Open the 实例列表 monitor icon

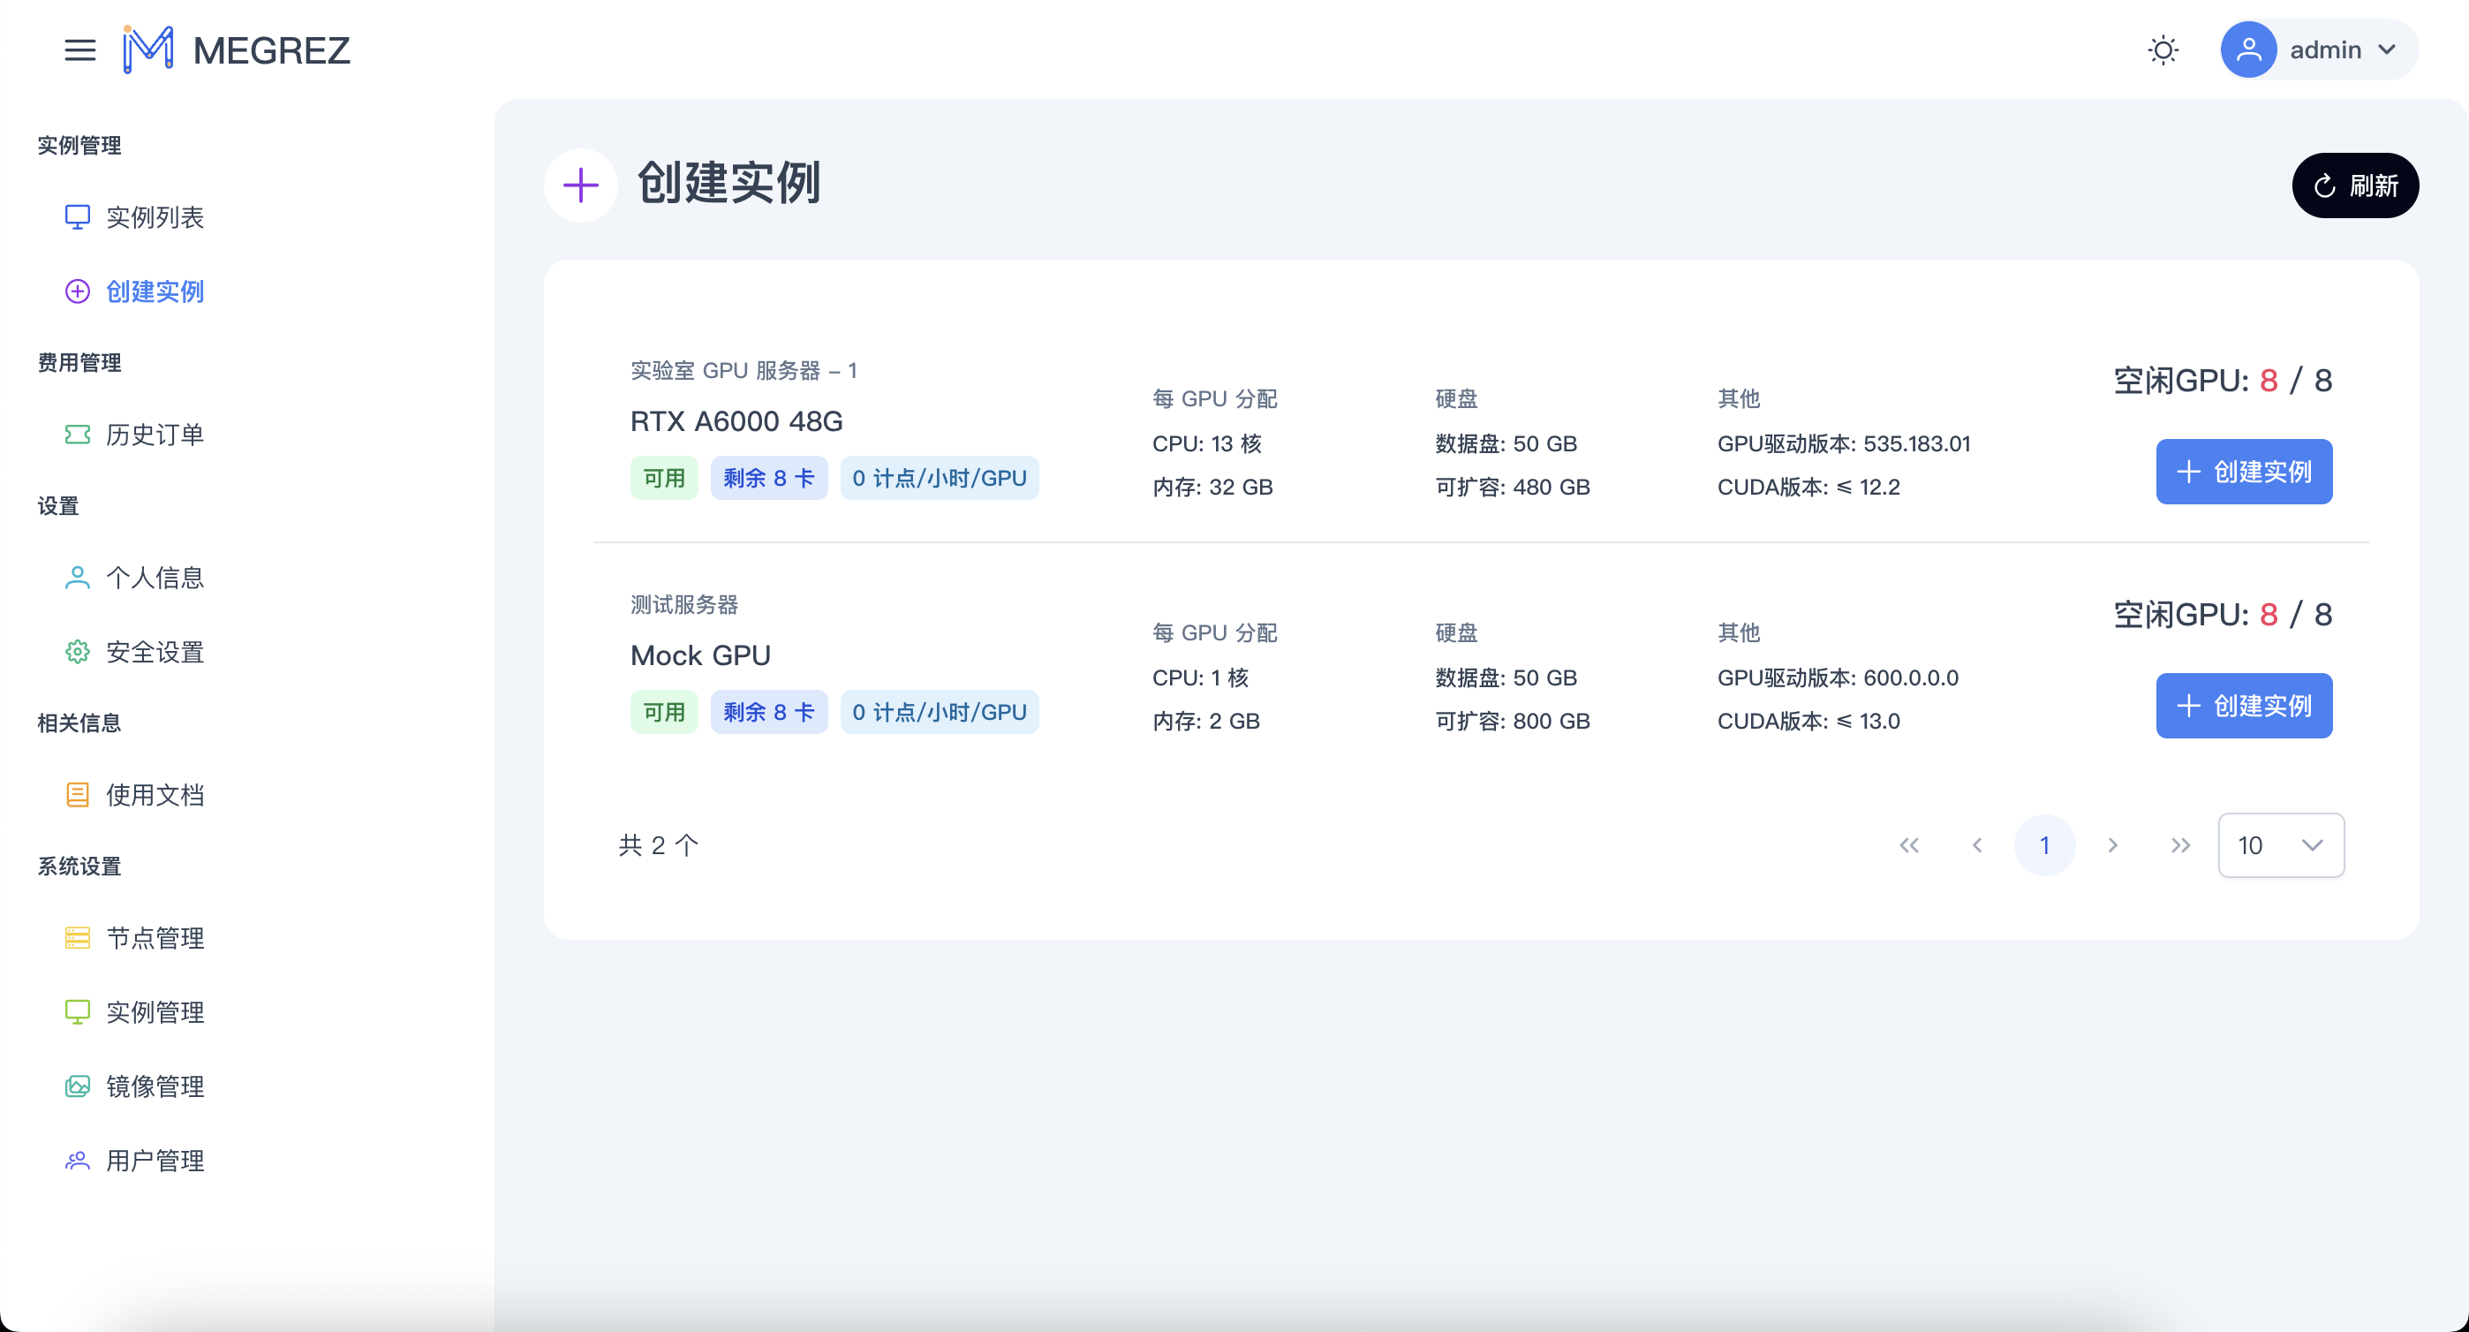click(77, 217)
